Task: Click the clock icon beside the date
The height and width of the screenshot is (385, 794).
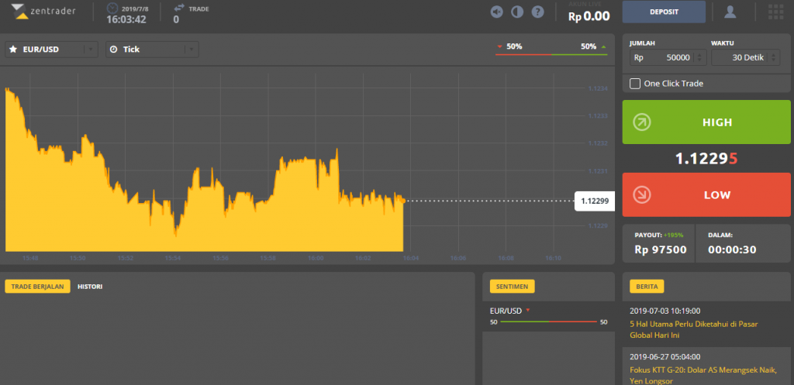Action: (x=112, y=9)
